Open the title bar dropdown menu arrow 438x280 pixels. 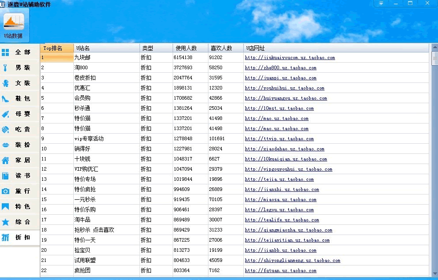tap(381, 4)
